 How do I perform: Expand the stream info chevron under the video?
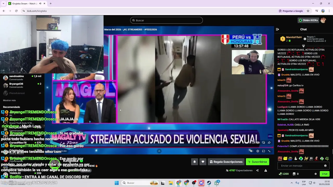(159, 151)
